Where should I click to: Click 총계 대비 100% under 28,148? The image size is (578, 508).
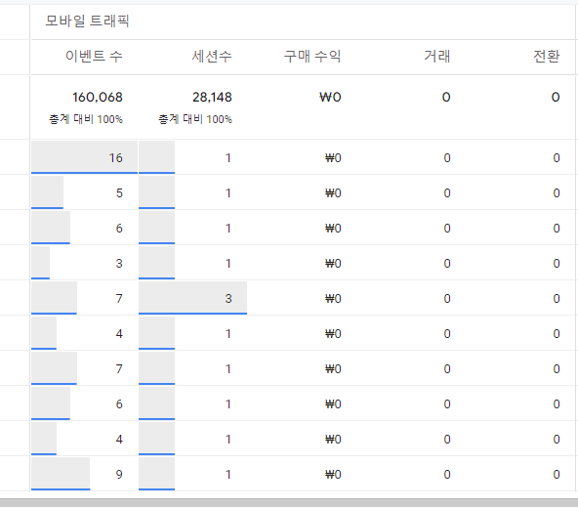click(x=195, y=119)
